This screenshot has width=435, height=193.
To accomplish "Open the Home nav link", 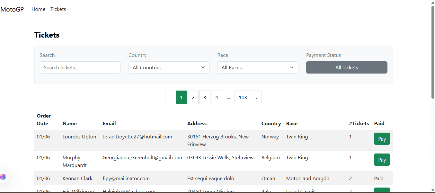I will tap(38, 9).
